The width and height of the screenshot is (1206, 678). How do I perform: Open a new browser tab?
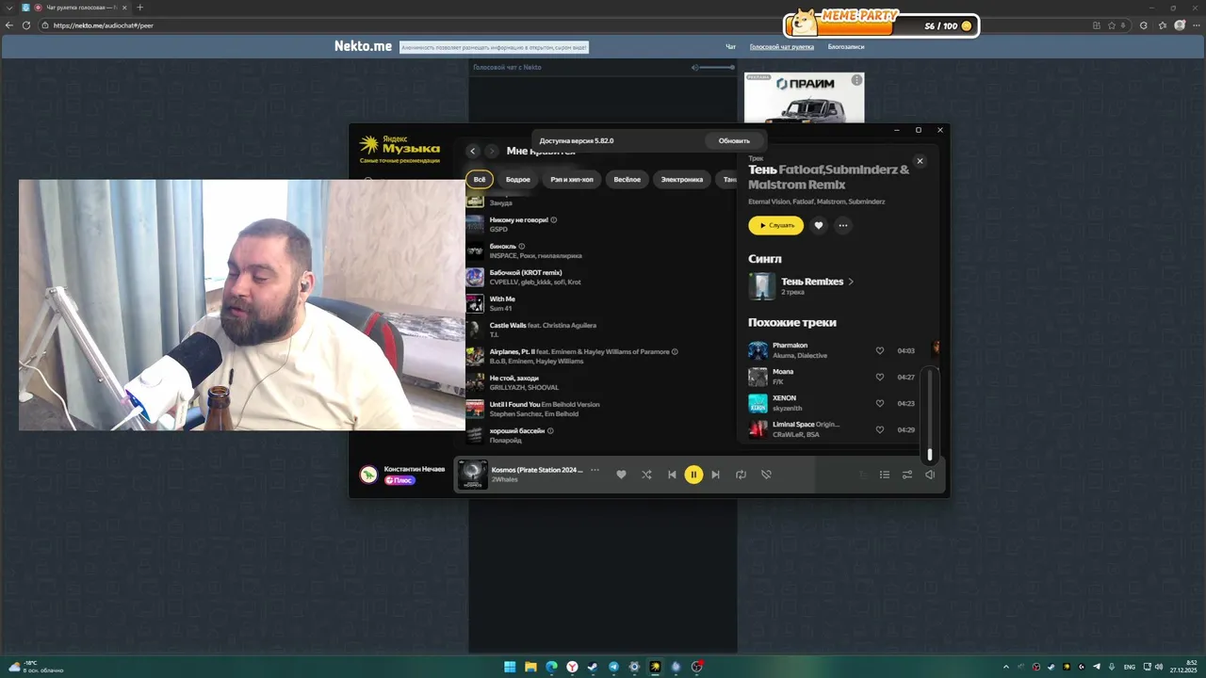coord(140,8)
